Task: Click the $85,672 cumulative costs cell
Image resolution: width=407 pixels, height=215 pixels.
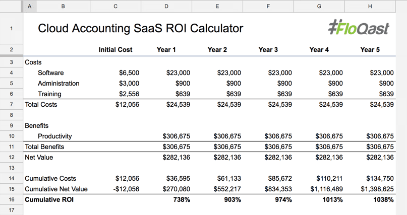Action: click(x=280, y=178)
